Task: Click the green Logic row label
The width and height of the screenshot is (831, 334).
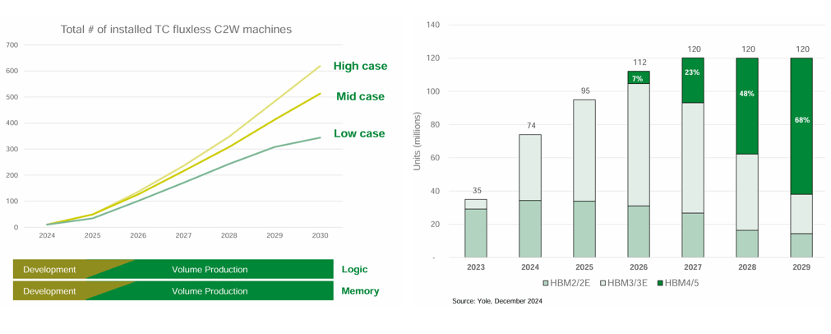Action: pos(354,269)
